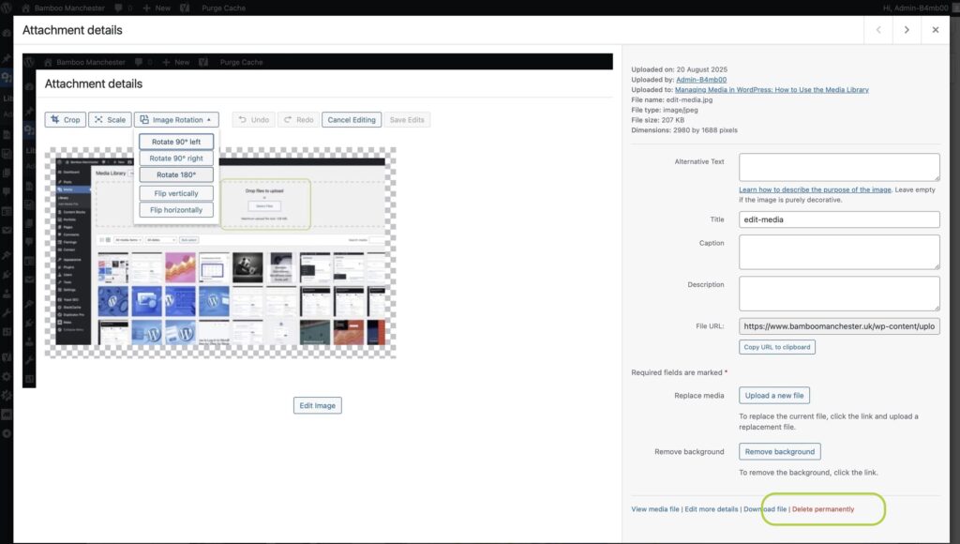
Task: Click the Edit Image button
Action: click(317, 405)
